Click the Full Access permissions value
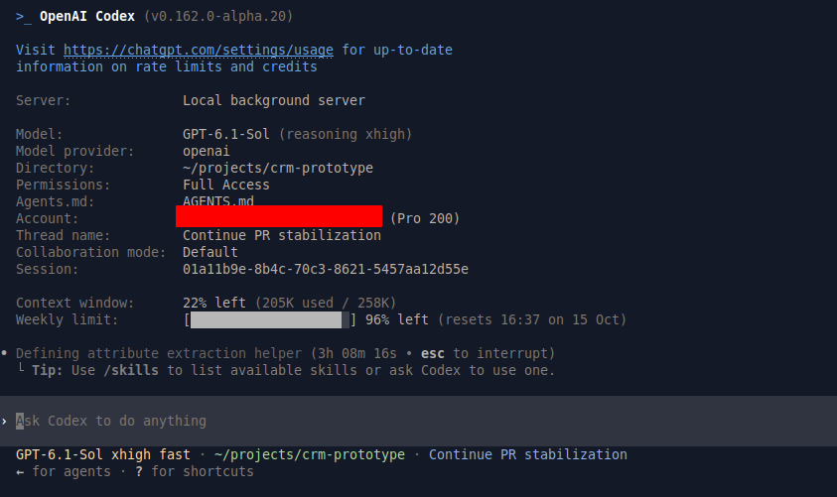This screenshot has width=837, height=497. (225, 186)
